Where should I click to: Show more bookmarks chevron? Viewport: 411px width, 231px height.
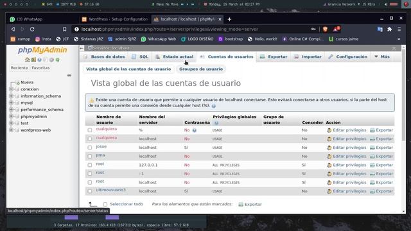tap(399, 39)
